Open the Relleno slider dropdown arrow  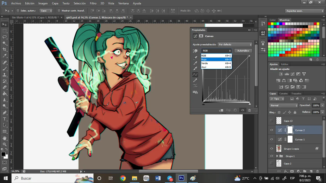pyautogui.click(x=323, y=112)
